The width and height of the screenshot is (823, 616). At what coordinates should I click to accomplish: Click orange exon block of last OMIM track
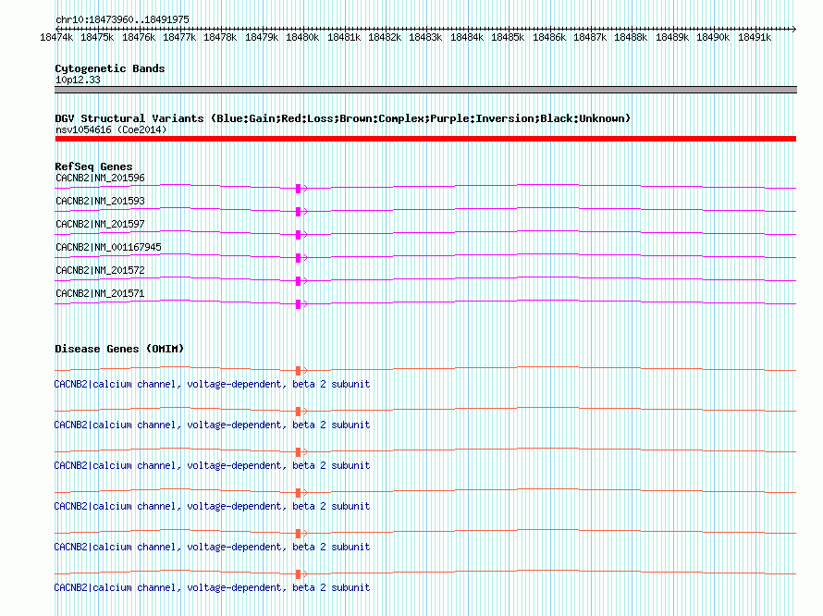(298, 574)
